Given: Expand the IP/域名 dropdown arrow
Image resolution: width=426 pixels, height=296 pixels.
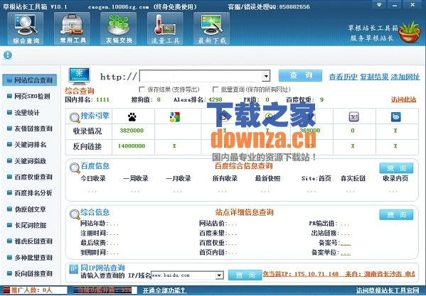Looking at the screenshot, I should (x=219, y=275).
